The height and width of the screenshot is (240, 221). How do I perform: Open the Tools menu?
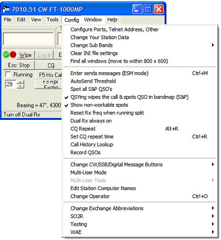(x=52, y=19)
